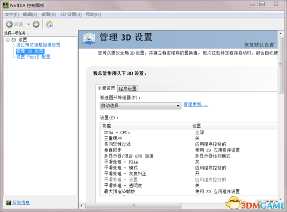Screen dimensions: 287x212
Task: Select the 平滑处理 - 灰度纠正 row
Action: click(x=189, y=174)
